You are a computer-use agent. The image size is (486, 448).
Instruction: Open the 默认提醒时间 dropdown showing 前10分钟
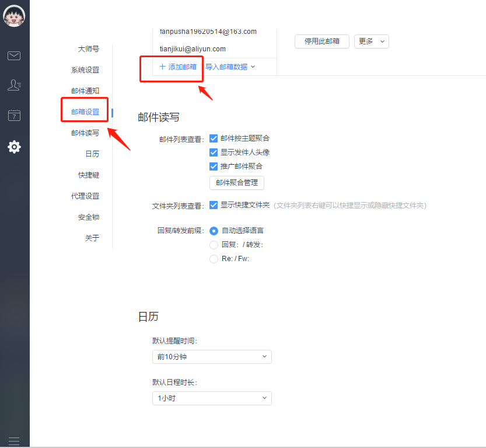pos(212,356)
